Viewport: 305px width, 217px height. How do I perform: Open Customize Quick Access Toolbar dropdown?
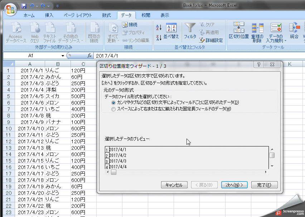[57, 6]
